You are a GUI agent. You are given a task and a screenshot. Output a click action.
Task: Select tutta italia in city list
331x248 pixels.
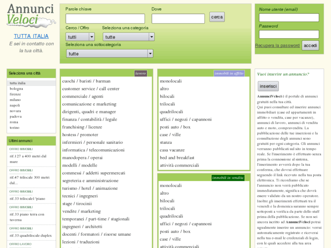click(17, 83)
